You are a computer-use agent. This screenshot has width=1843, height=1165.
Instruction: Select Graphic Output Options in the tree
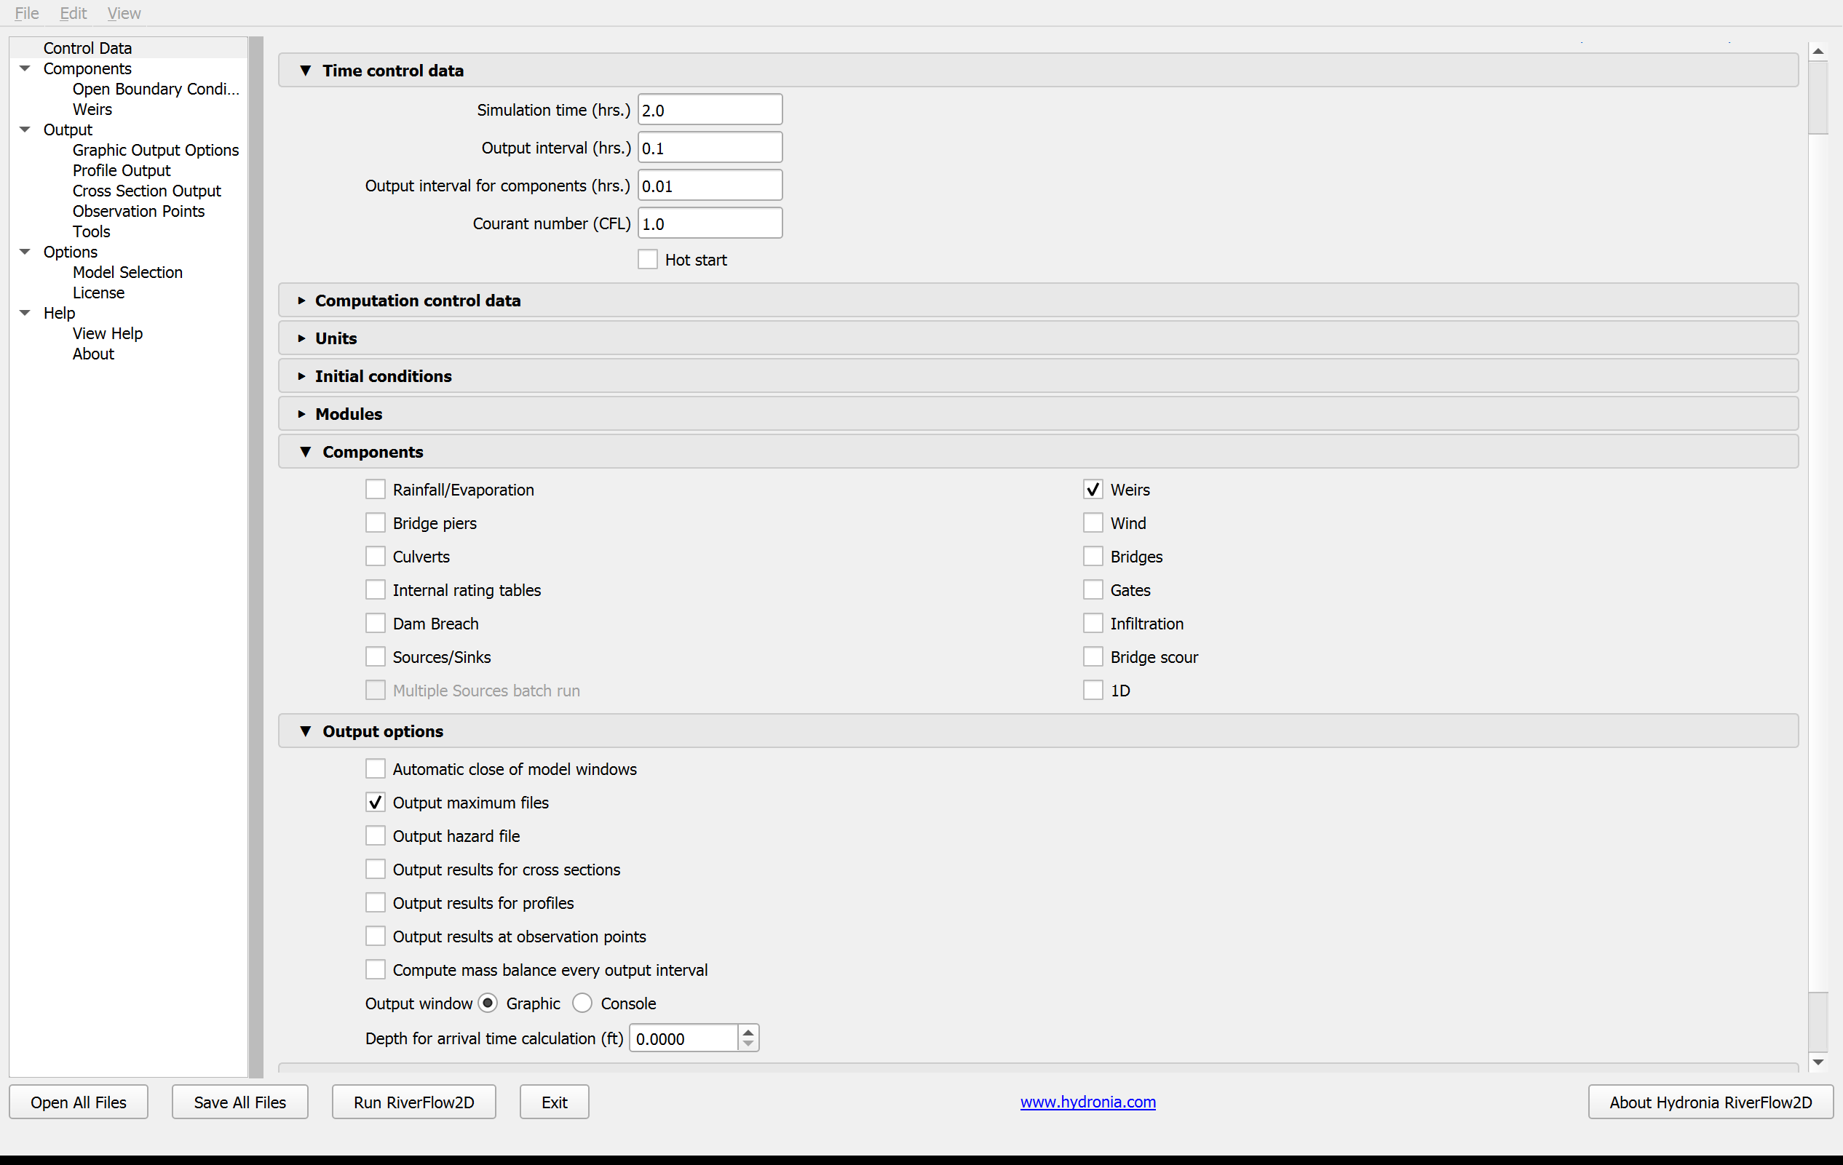click(155, 151)
